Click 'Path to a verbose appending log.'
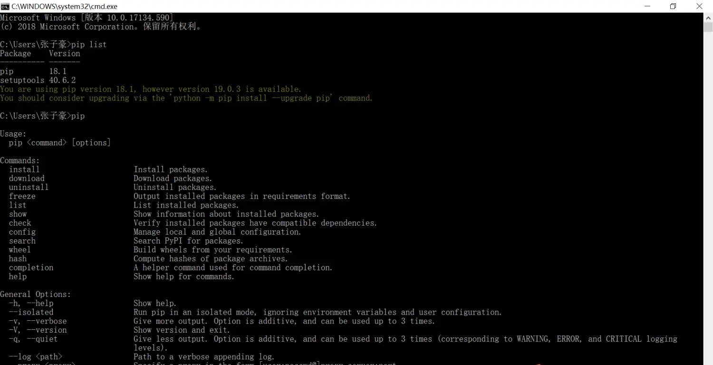 204,357
